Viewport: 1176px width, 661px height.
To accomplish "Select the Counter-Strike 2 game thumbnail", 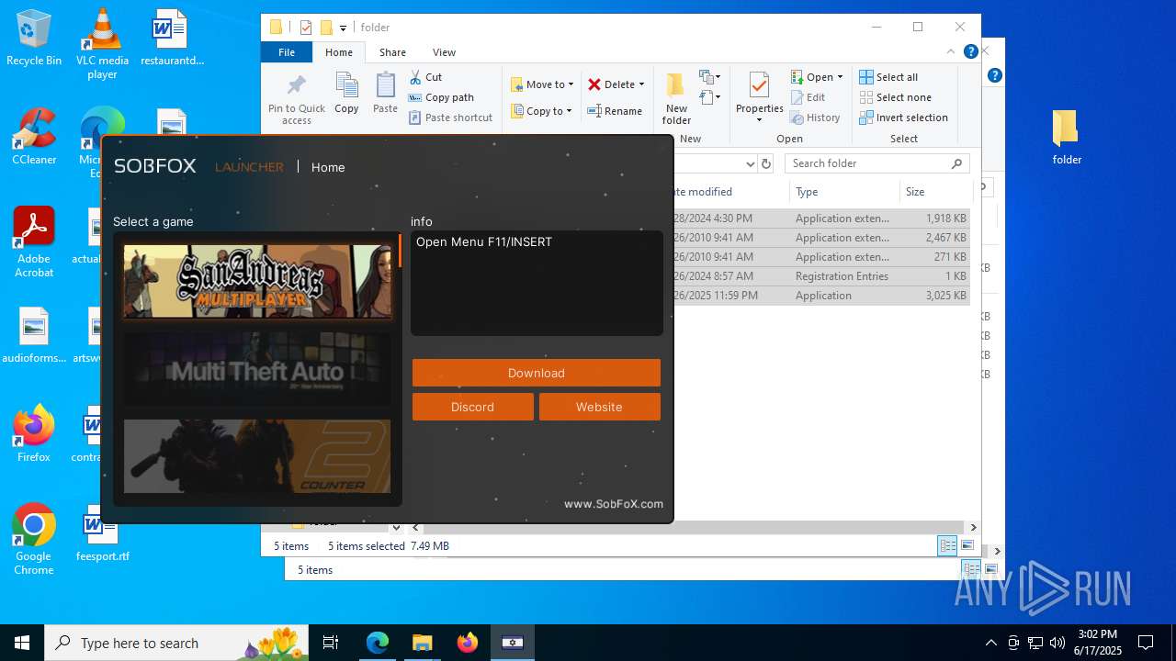I will click(257, 456).
